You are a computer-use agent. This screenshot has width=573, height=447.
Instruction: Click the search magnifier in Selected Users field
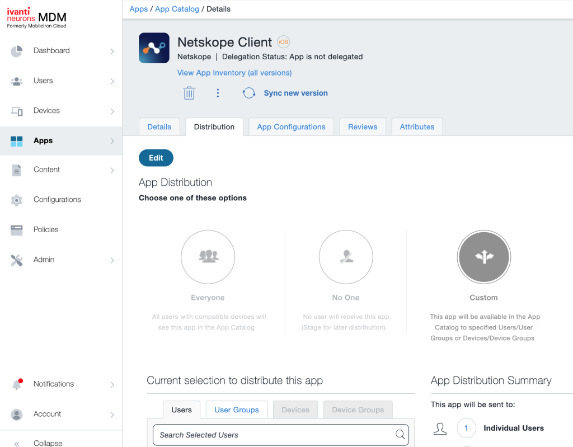400,434
